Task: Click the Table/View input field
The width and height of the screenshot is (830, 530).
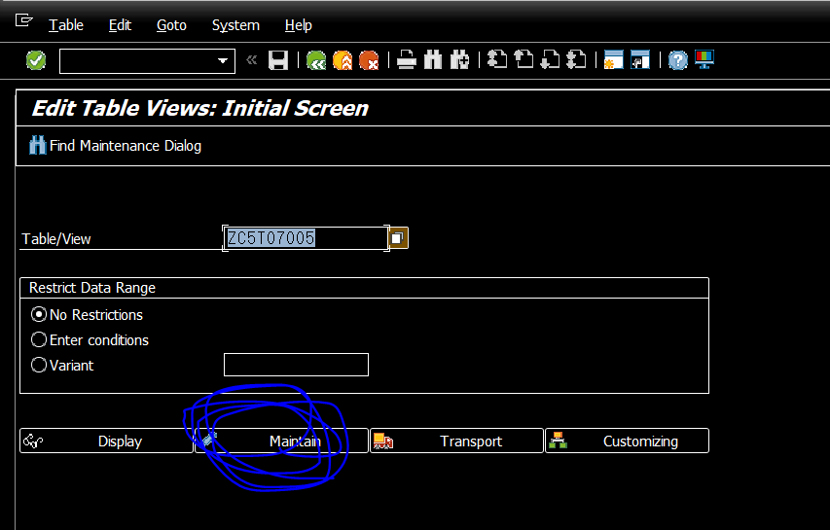Action: tap(306, 238)
